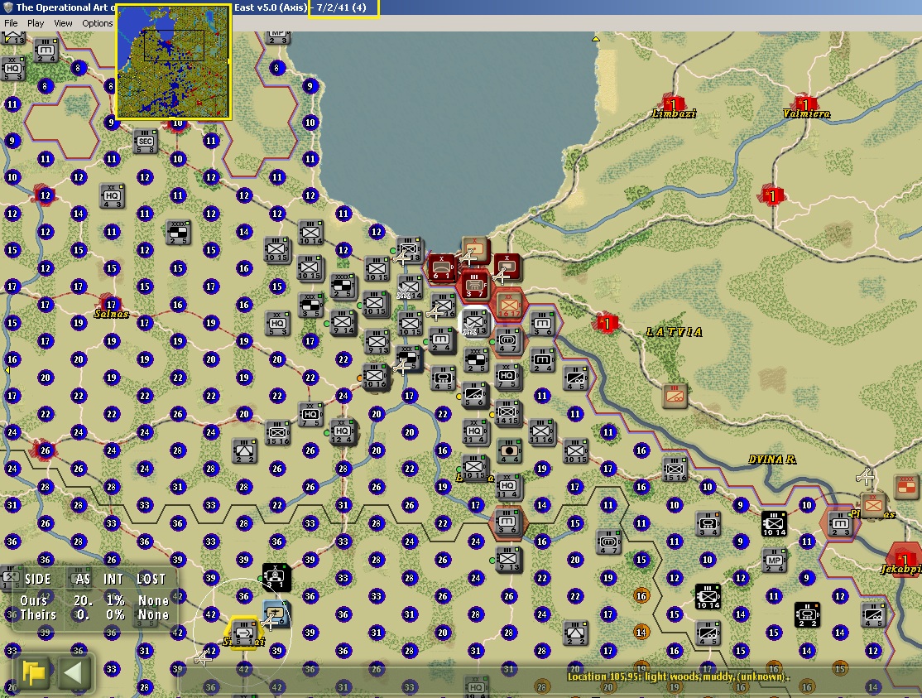The width and height of the screenshot is (922, 698).
Task: Click the orange hex marker numbered 14
Action: point(641,633)
